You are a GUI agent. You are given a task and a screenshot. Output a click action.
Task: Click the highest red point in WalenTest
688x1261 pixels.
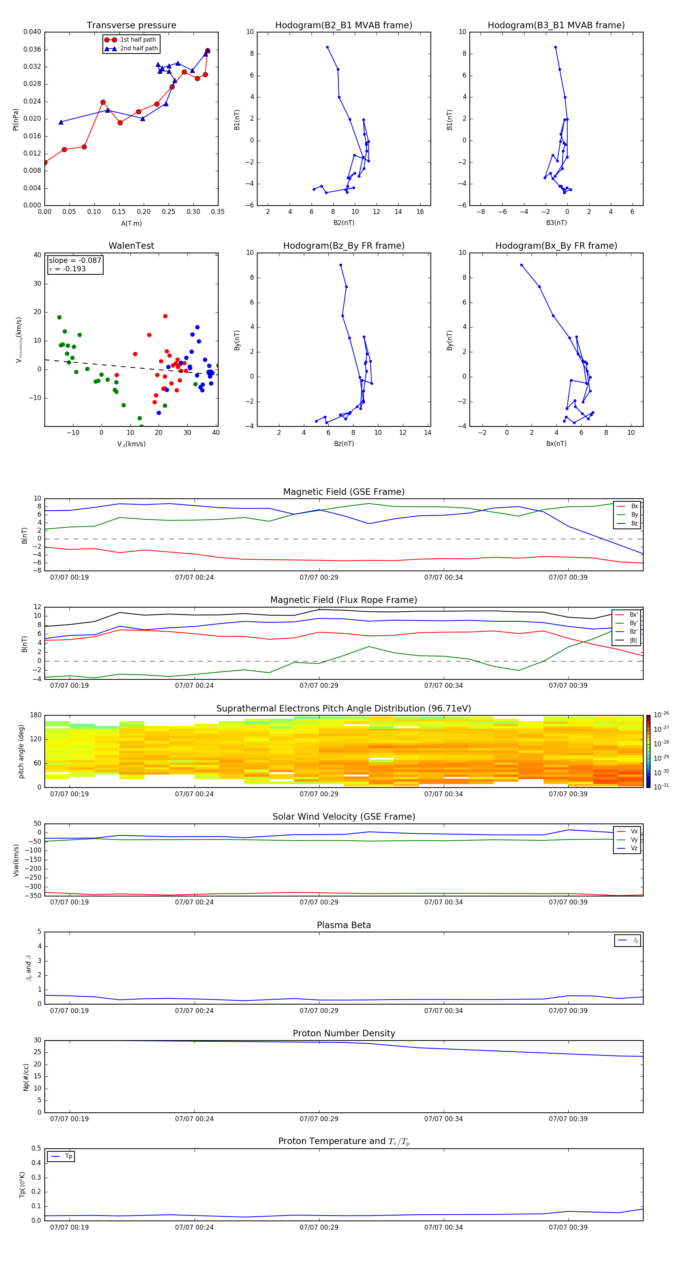pos(165,316)
